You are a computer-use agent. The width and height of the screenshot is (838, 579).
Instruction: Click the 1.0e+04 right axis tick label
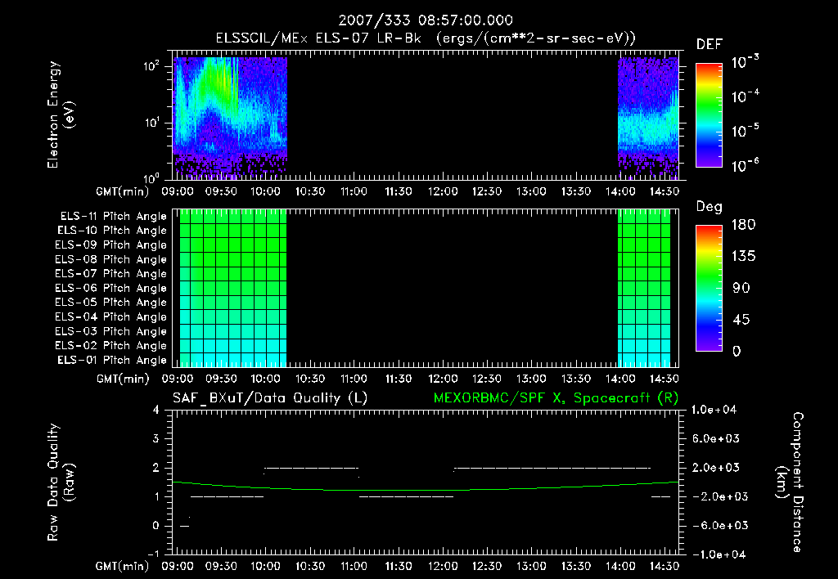click(714, 411)
